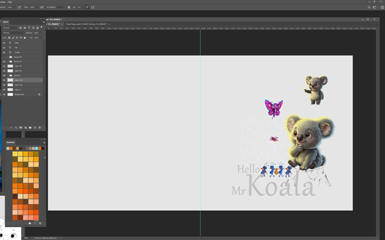Delete layer using Layers panel trash icon
This screenshot has width=385, height=240.
pyautogui.click(x=39, y=127)
